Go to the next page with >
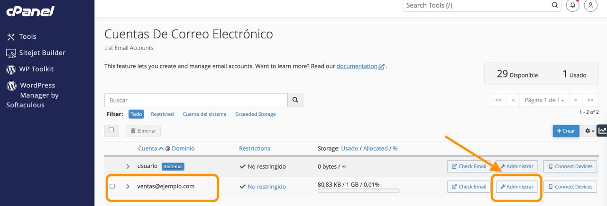Image resolution: width=607 pixels, height=206 pixels. 576,100
